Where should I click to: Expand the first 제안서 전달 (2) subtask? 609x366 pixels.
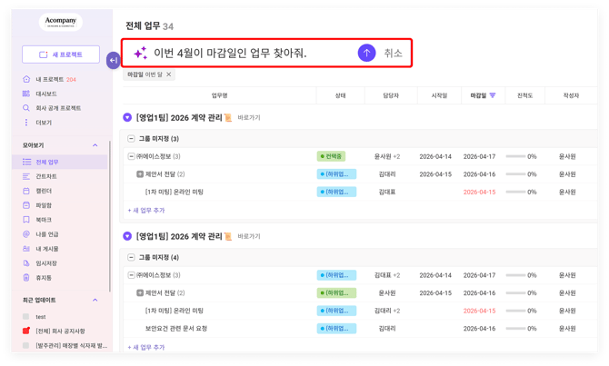tap(140, 174)
